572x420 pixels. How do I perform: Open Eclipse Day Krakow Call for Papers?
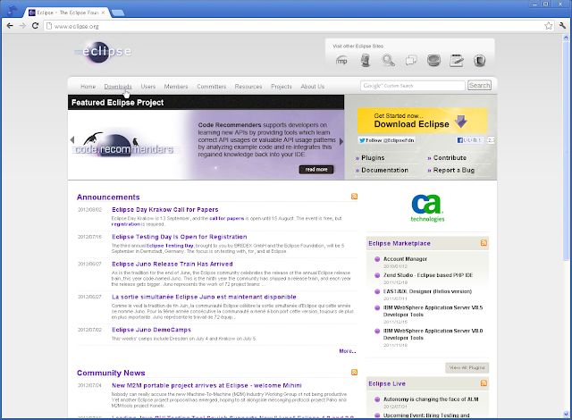point(164,210)
